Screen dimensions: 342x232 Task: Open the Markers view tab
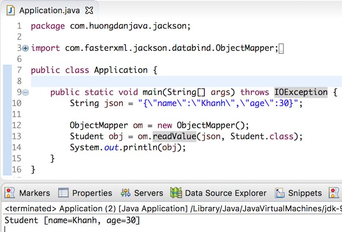pos(28,193)
